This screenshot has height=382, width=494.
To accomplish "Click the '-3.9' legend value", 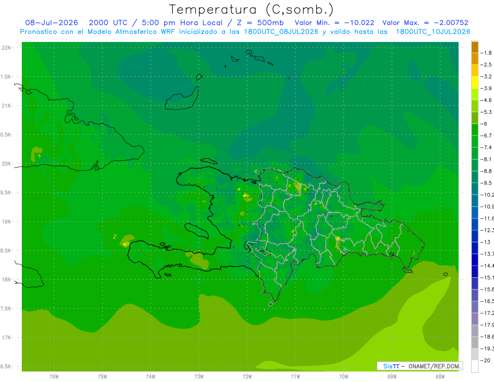I will [487, 88].
